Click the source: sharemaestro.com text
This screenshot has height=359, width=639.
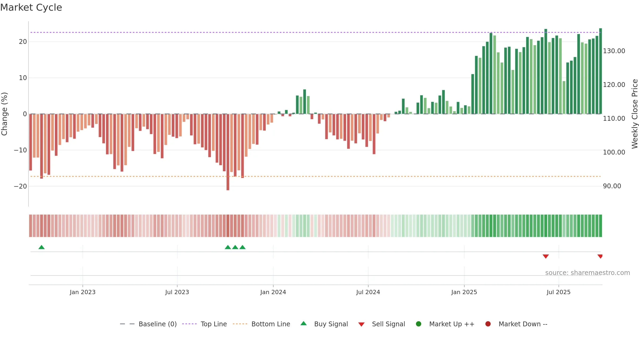(x=588, y=273)
